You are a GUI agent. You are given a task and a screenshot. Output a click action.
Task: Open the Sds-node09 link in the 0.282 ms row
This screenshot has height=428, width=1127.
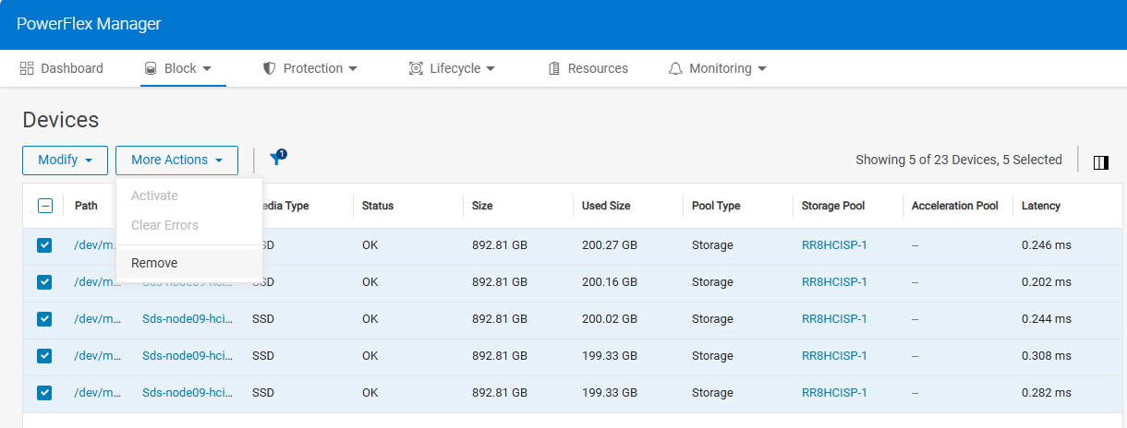(x=188, y=393)
